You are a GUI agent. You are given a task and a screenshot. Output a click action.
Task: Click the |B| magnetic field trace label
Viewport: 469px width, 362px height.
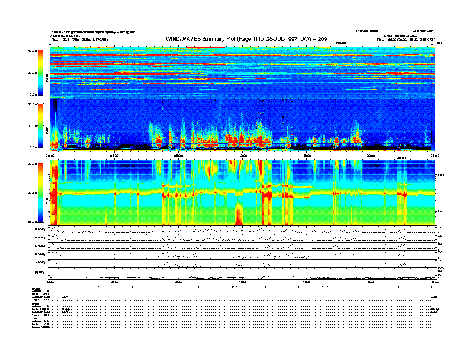click(x=40, y=273)
